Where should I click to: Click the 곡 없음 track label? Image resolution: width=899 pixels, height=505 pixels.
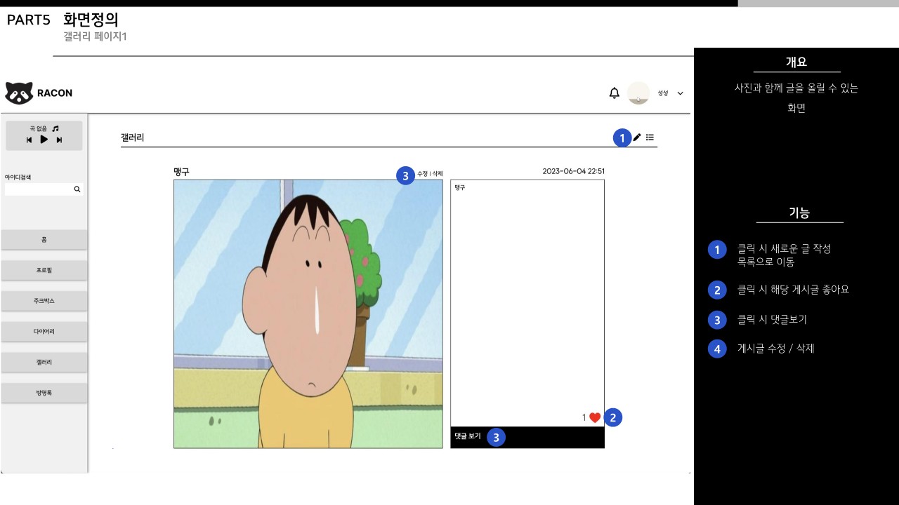pyautogui.click(x=38, y=128)
